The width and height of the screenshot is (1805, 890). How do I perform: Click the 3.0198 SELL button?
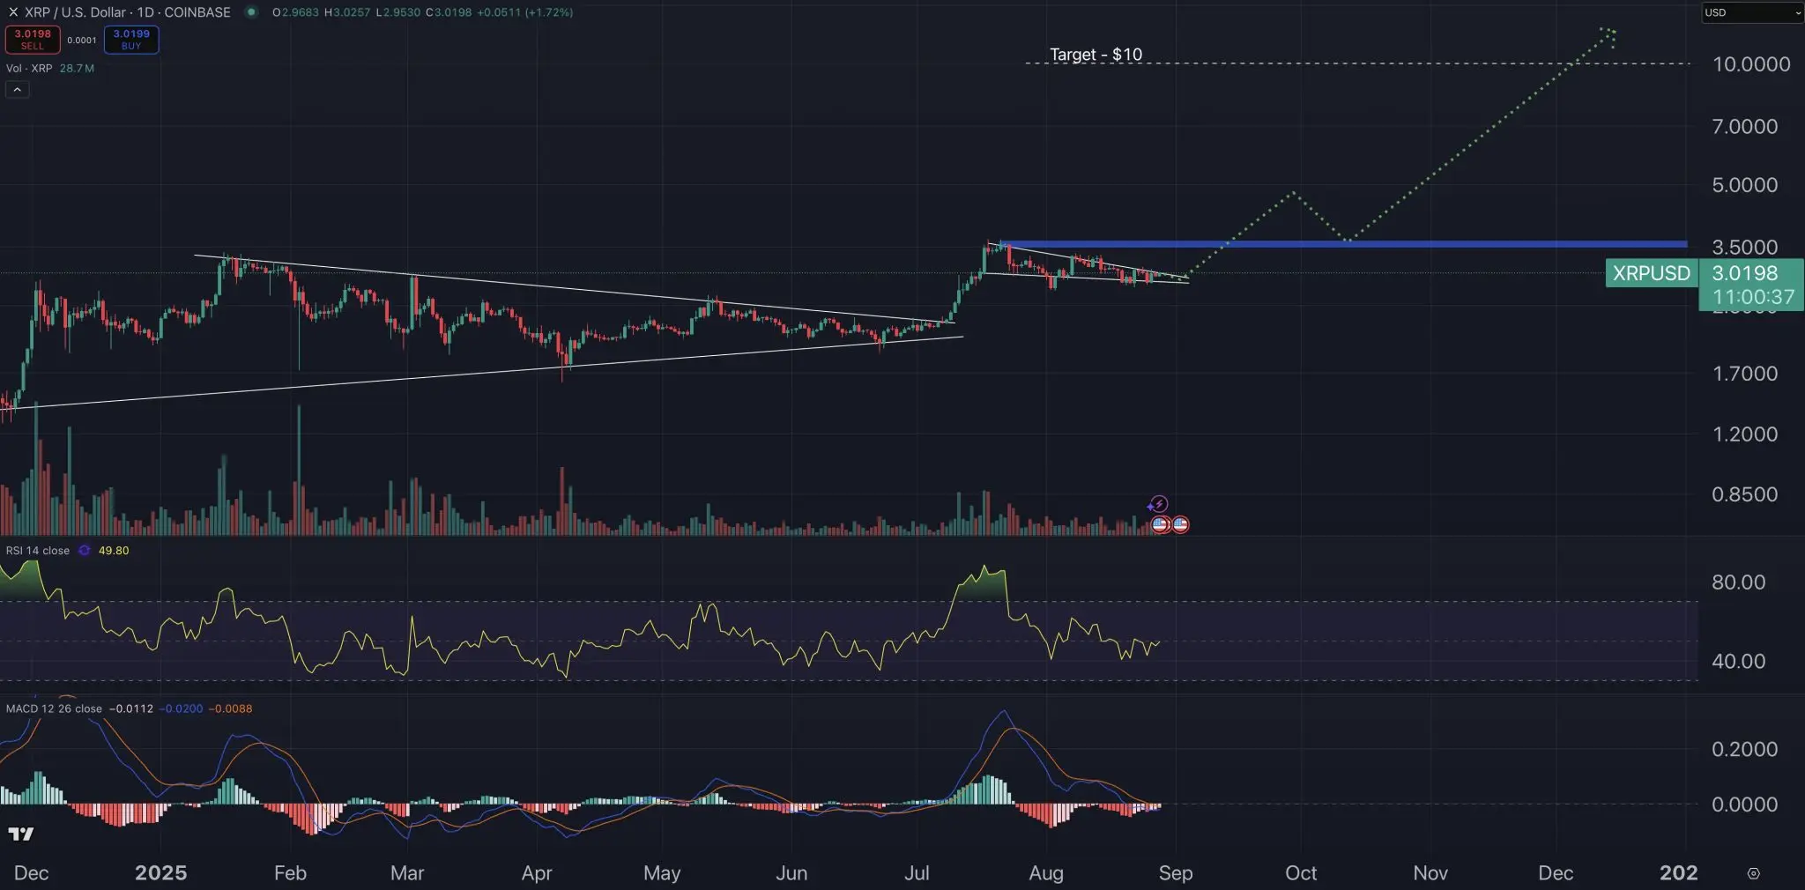tap(33, 40)
